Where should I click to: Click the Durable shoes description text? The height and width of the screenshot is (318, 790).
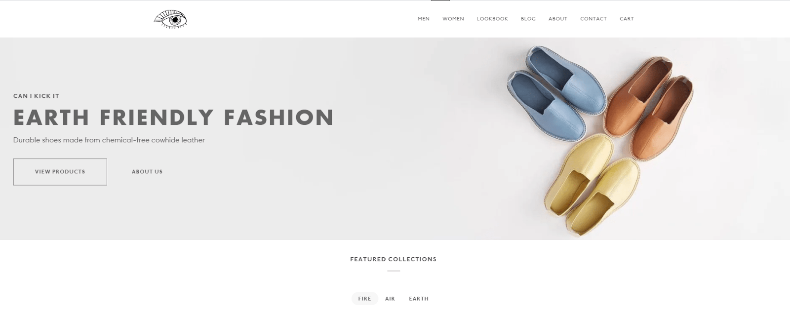(109, 140)
